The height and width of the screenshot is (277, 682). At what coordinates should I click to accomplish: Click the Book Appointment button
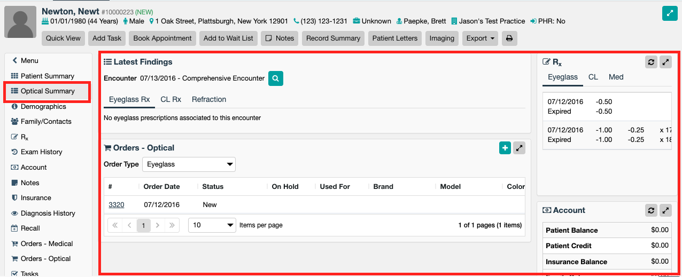(162, 38)
